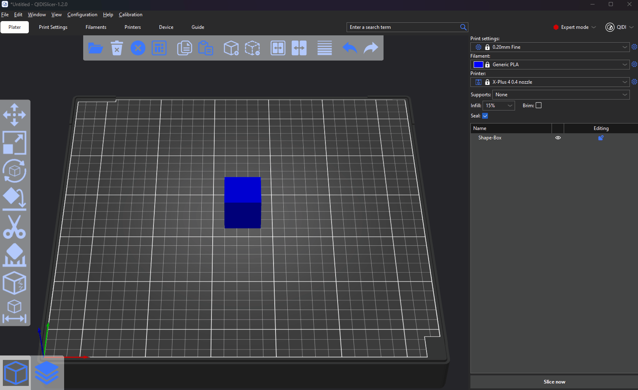The height and width of the screenshot is (390, 638).
Task: Activate the Rotate tool
Action: click(x=15, y=171)
